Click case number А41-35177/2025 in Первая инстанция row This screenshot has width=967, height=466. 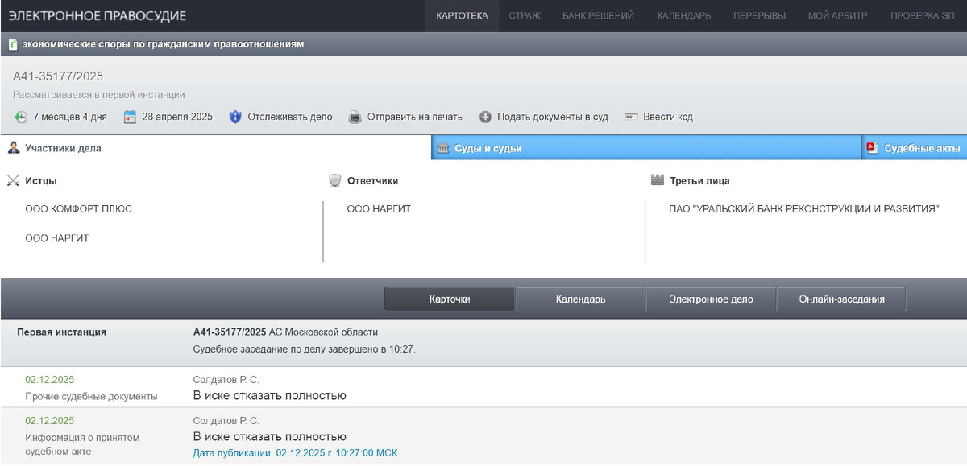tap(230, 332)
